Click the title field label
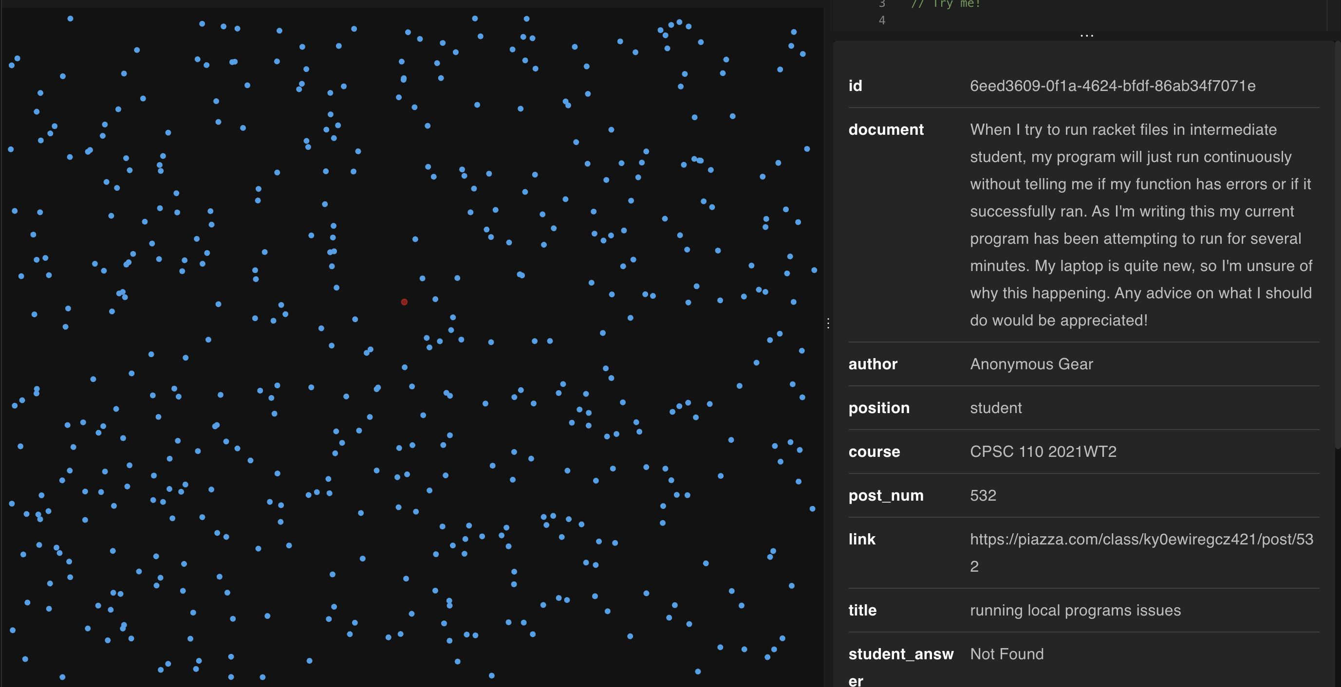1341x687 pixels. point(862,610)
